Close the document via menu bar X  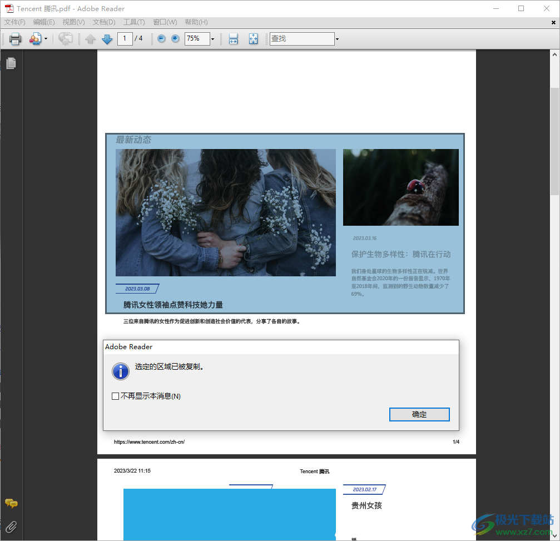(553, 22)
